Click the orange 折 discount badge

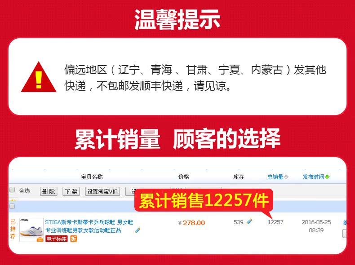point(74,239)
